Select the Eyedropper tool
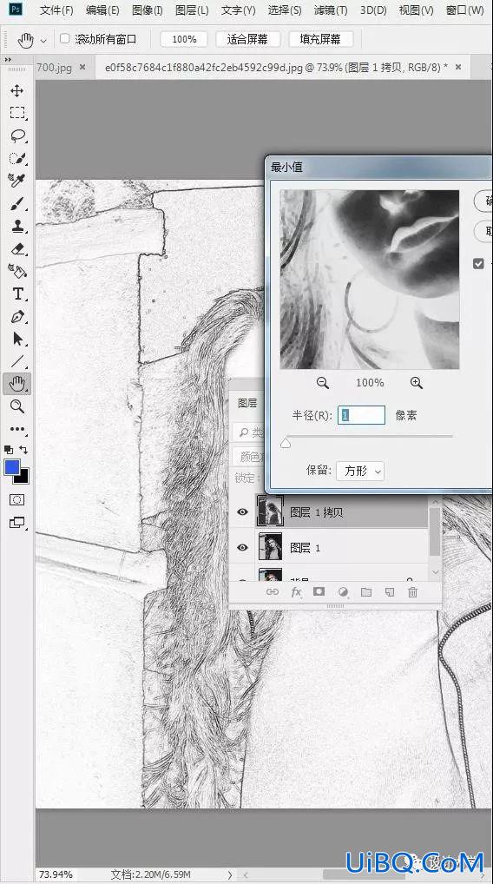This screenshot has width=493, height=884. click(17, 181)
